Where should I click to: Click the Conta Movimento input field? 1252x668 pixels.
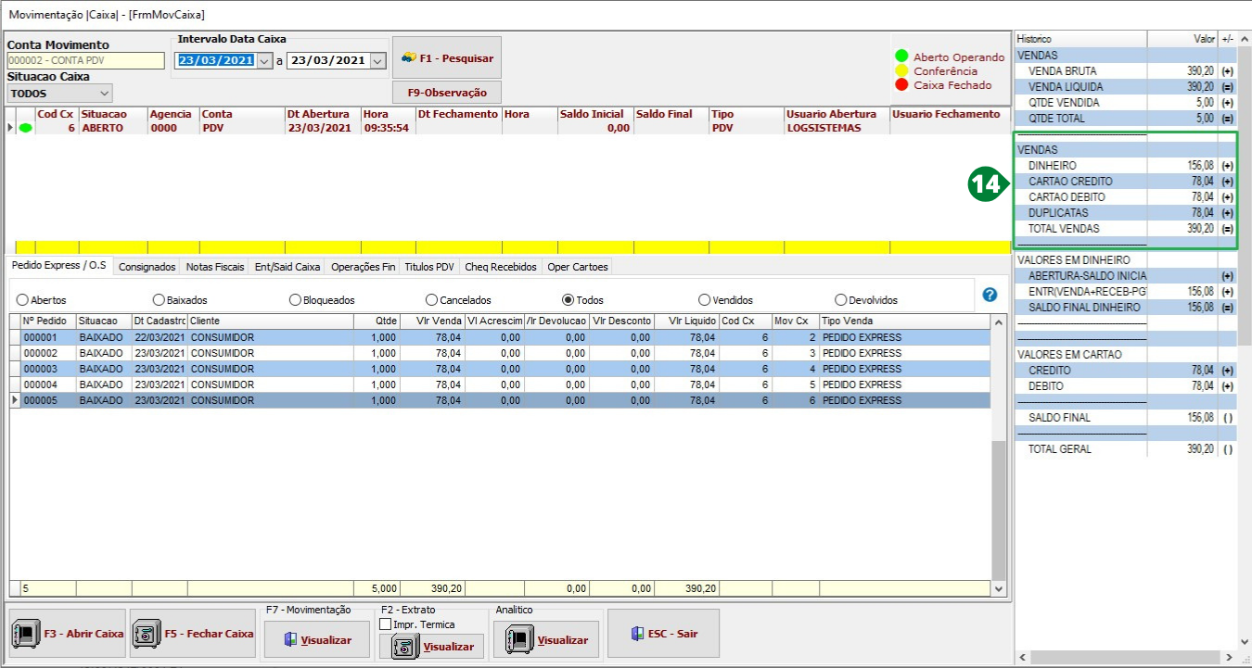tap(86, 60)
